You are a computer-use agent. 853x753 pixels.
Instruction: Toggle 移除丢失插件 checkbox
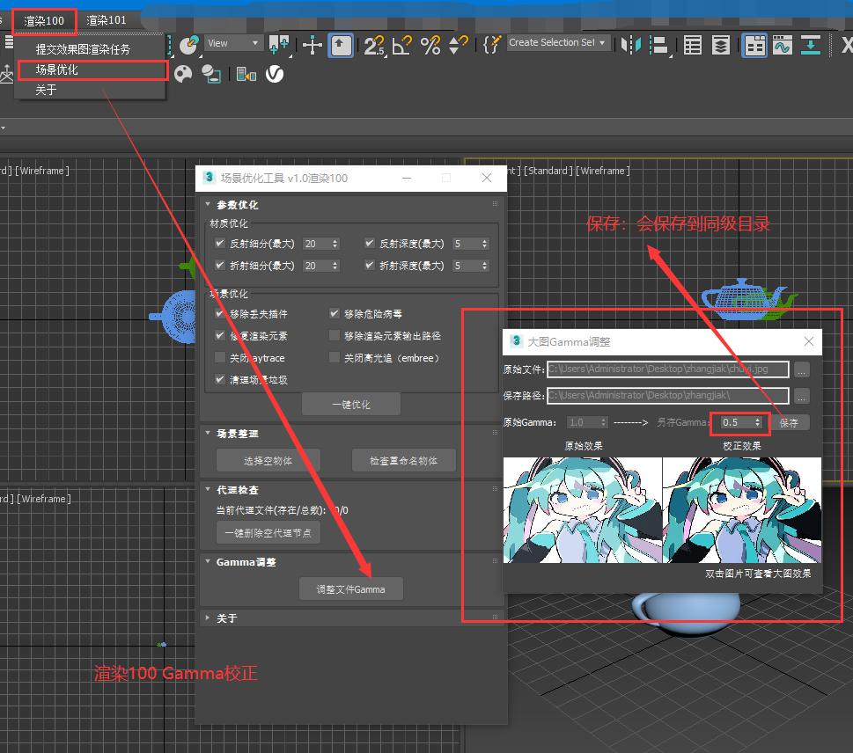(220, 313)
